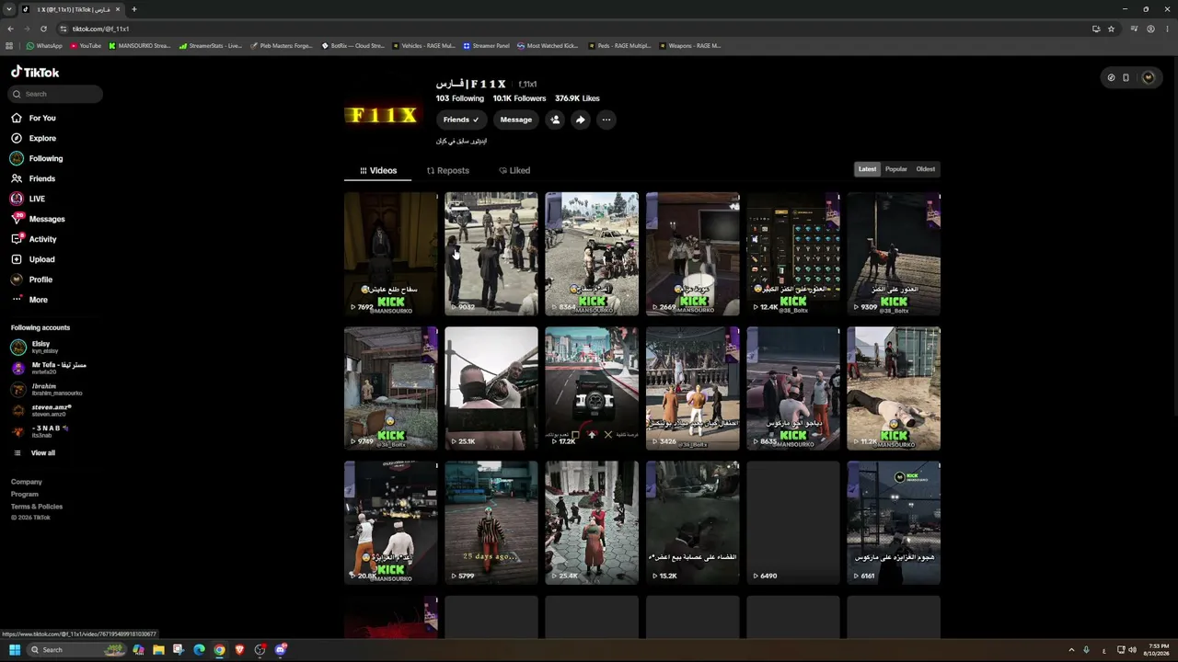
Task: Open the Ibrahim followed account
Action: coord(46,389)
